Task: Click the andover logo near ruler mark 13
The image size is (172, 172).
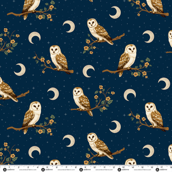Action: [123, 170]
